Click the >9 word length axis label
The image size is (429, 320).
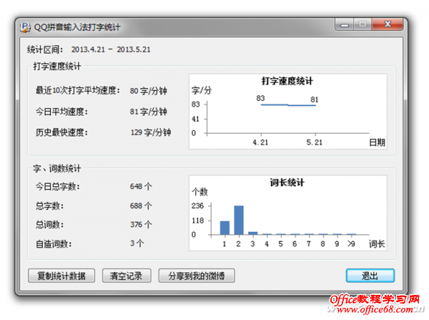click(x=351, y=243)
